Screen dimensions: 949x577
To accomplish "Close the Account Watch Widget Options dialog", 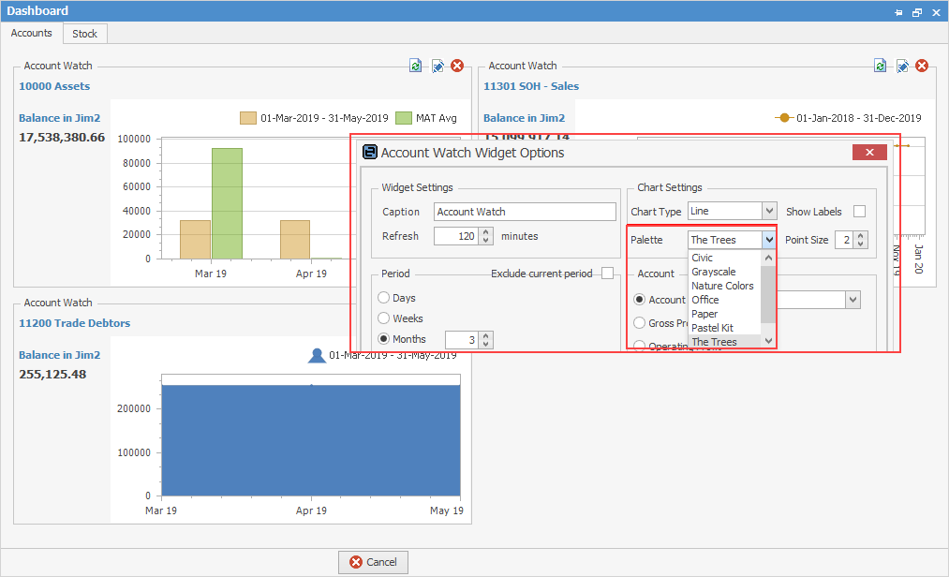I will click(869, 153).
